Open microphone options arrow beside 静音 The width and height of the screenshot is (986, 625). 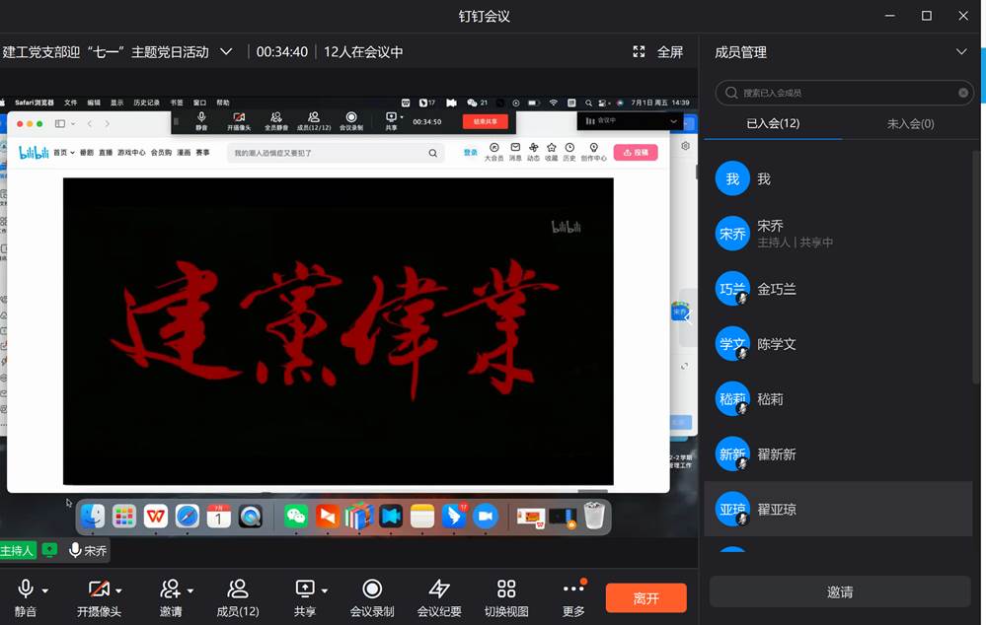tap(45, 590)
